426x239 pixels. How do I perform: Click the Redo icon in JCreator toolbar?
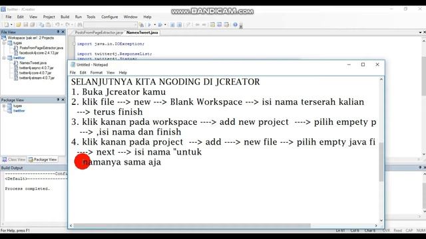click(x=67, y=25)
